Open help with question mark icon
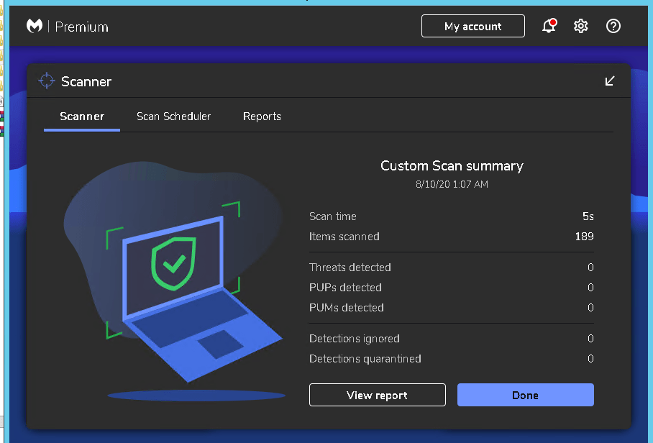 pyautogui.click(x=613, y=27)
